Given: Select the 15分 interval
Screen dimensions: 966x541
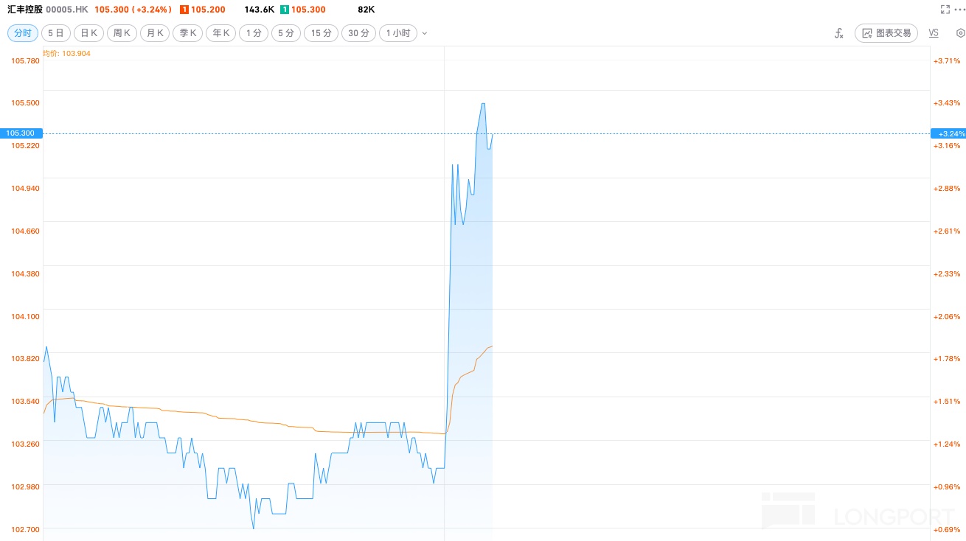Looking at the screenshot, I should pyautogui.click(x=321, y=33).
